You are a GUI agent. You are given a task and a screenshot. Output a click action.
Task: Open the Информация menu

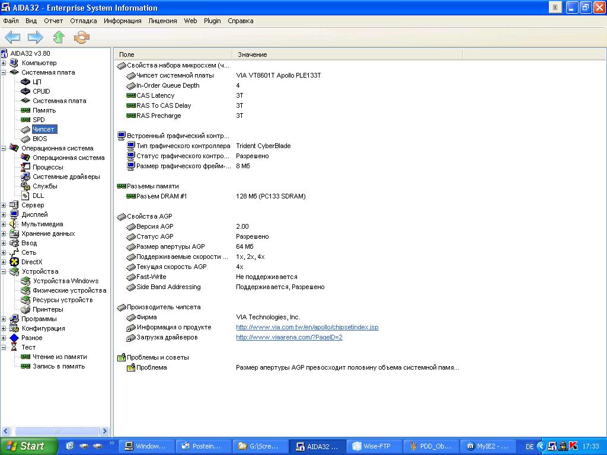point(122,21)
